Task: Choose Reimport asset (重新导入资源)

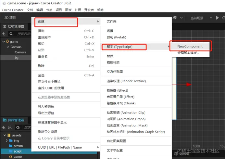Action: tap(66, 132)
